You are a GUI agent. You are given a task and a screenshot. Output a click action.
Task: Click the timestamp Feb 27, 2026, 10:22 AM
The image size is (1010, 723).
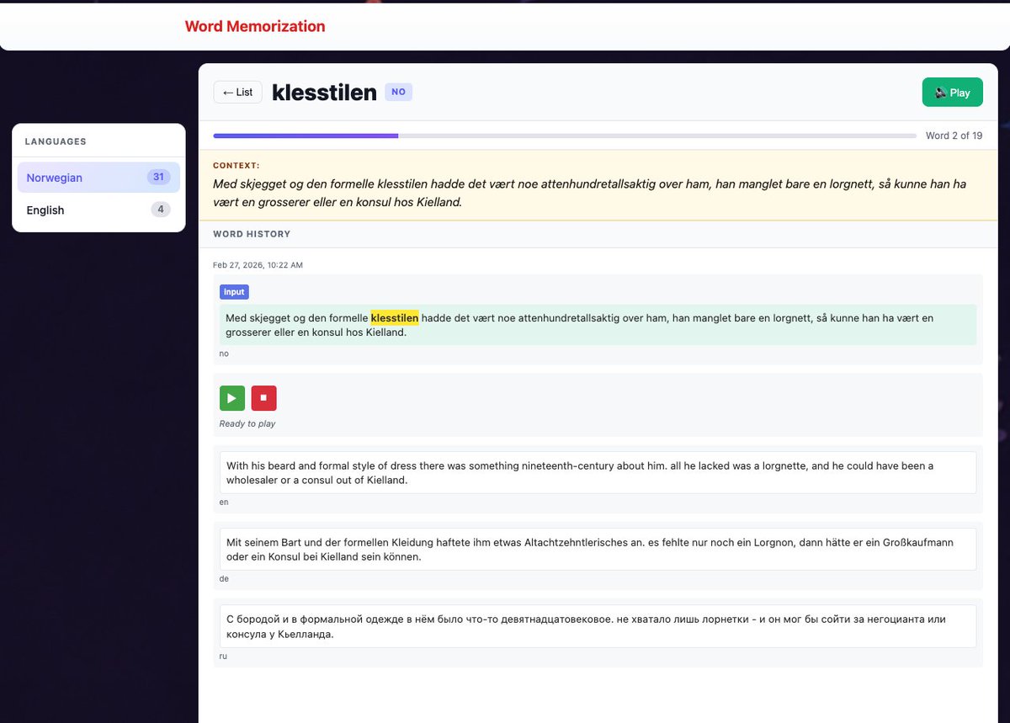258,265
